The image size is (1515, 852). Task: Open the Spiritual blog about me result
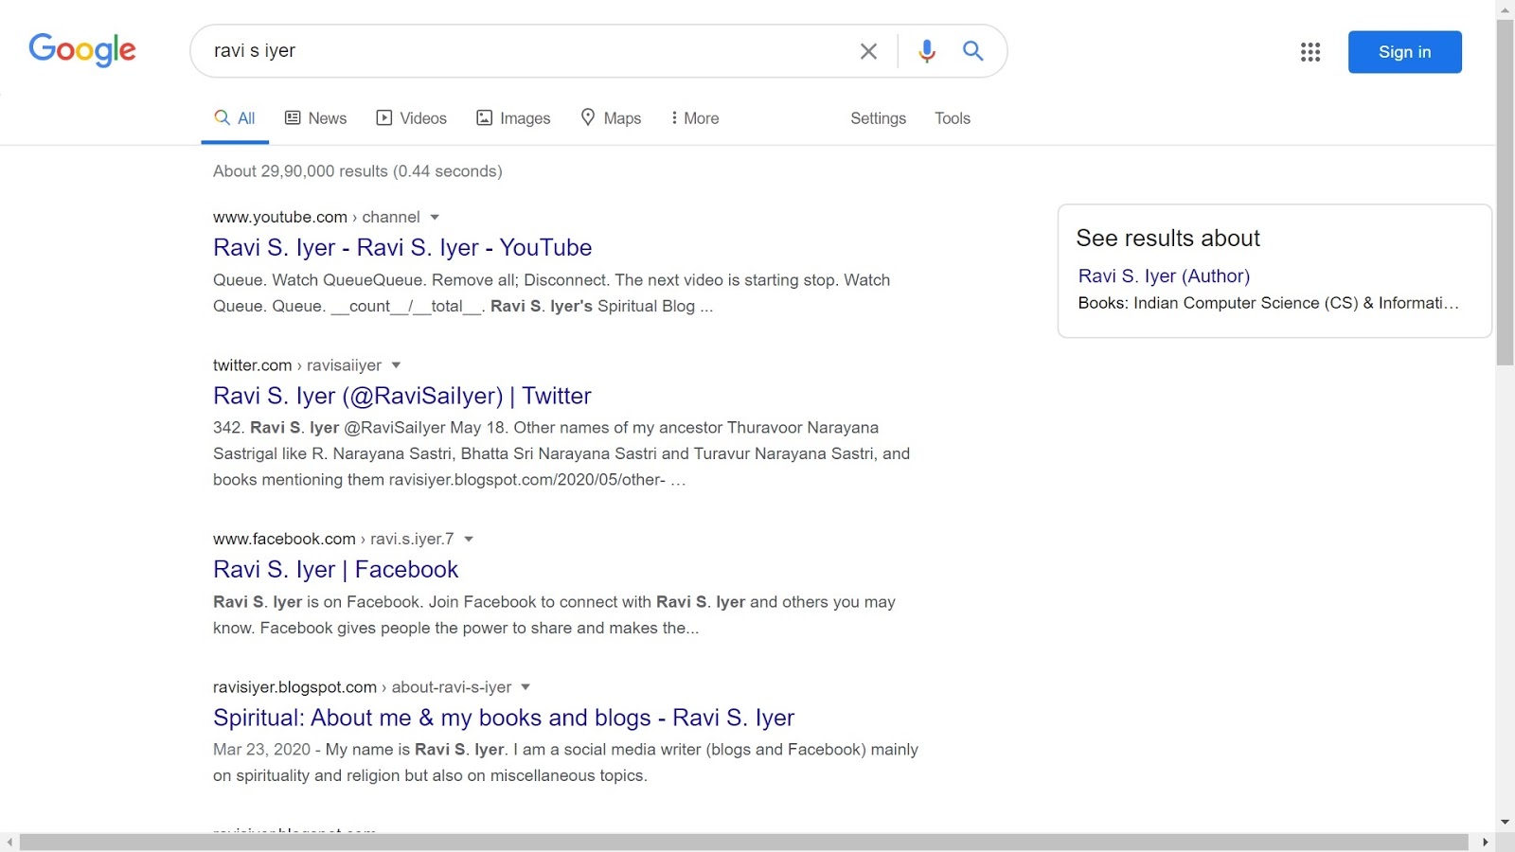[503, 718]
